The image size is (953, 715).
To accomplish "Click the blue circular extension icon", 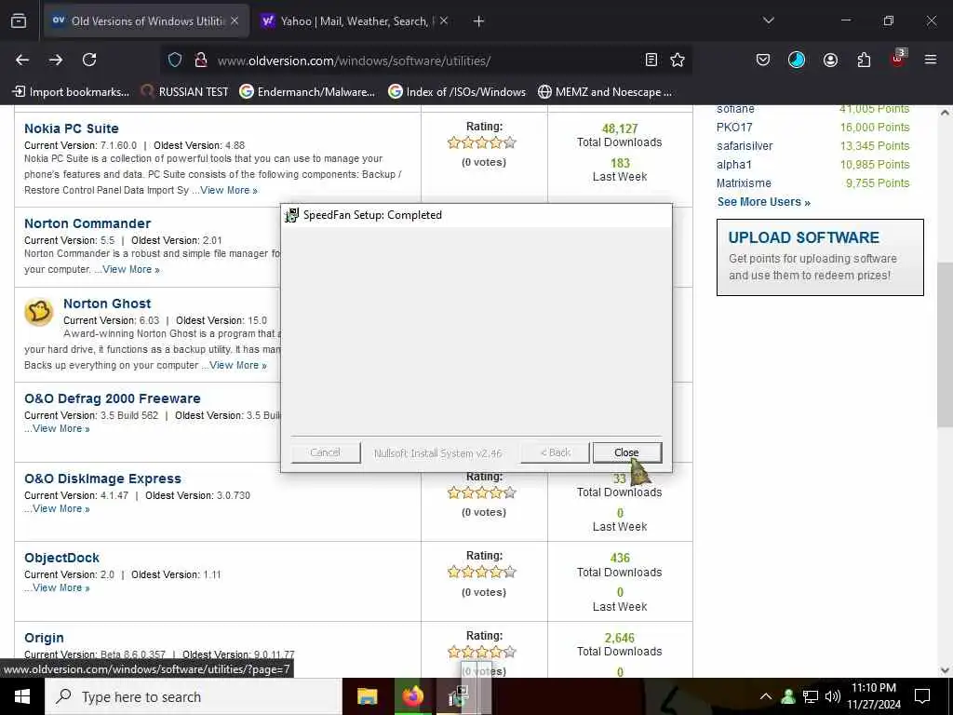I will click(x=797, y=60).
